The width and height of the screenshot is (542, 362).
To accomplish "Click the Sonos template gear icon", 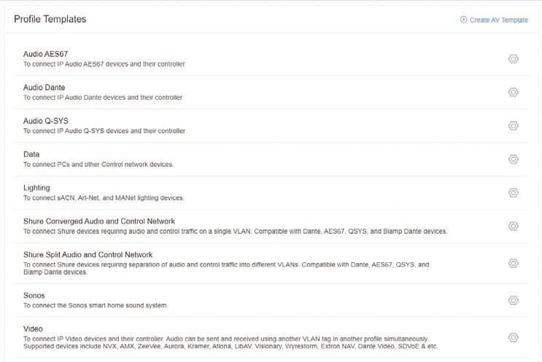I will tap(513, 300).
